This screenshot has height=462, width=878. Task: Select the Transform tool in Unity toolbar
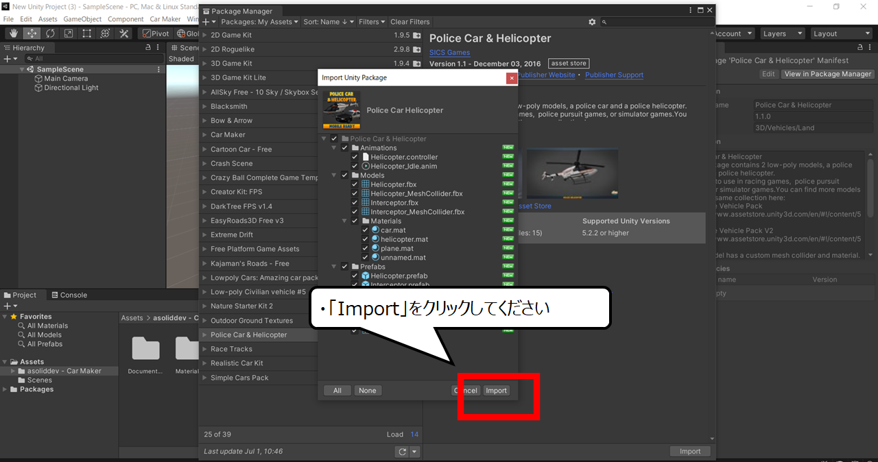pyautogui.click(x=105, y=34)
